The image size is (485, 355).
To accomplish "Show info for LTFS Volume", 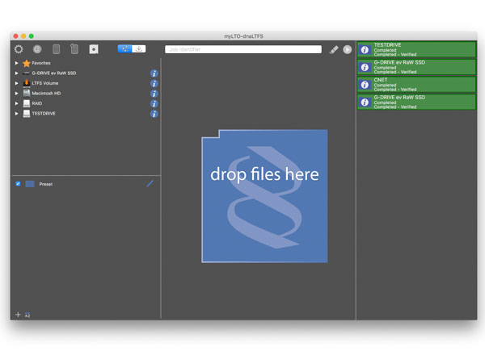I will tap(154, 84).
